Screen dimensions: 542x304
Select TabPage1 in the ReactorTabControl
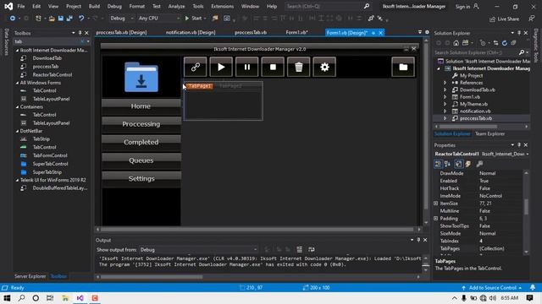pyautogui.click(x=200, y=86)
